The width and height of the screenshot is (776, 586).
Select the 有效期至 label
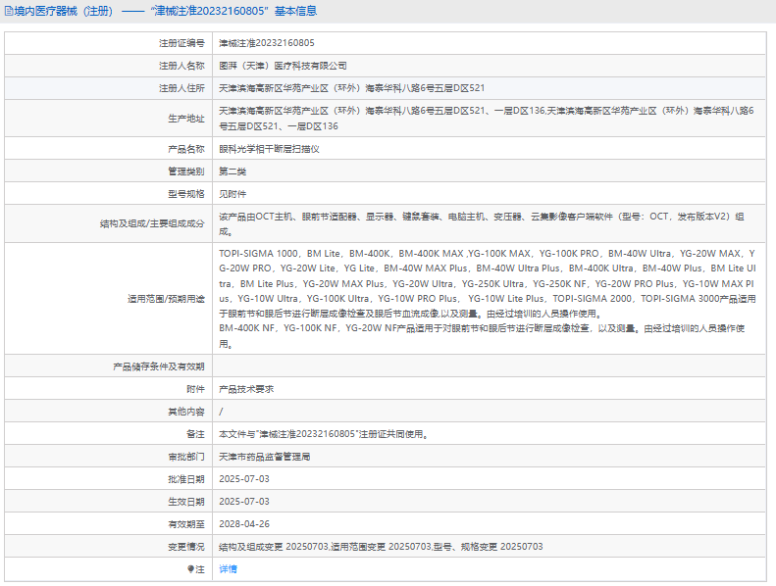[x=186, y=523]
